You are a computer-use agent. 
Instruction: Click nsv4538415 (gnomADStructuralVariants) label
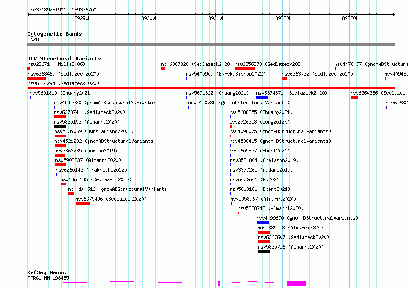[x=280, y=141]
